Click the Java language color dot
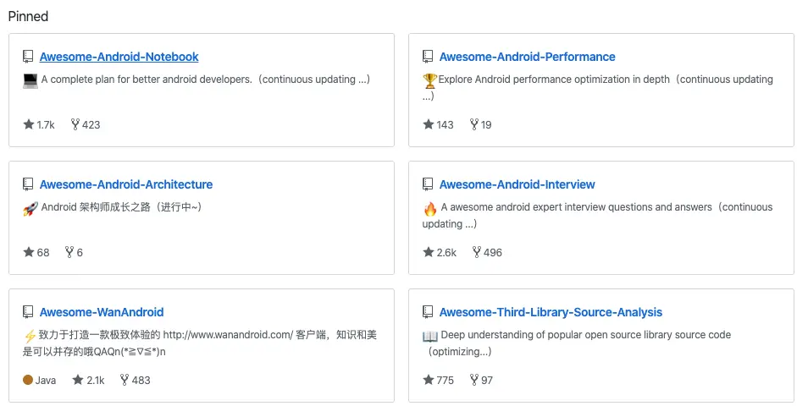 click(x=28, y=381)
